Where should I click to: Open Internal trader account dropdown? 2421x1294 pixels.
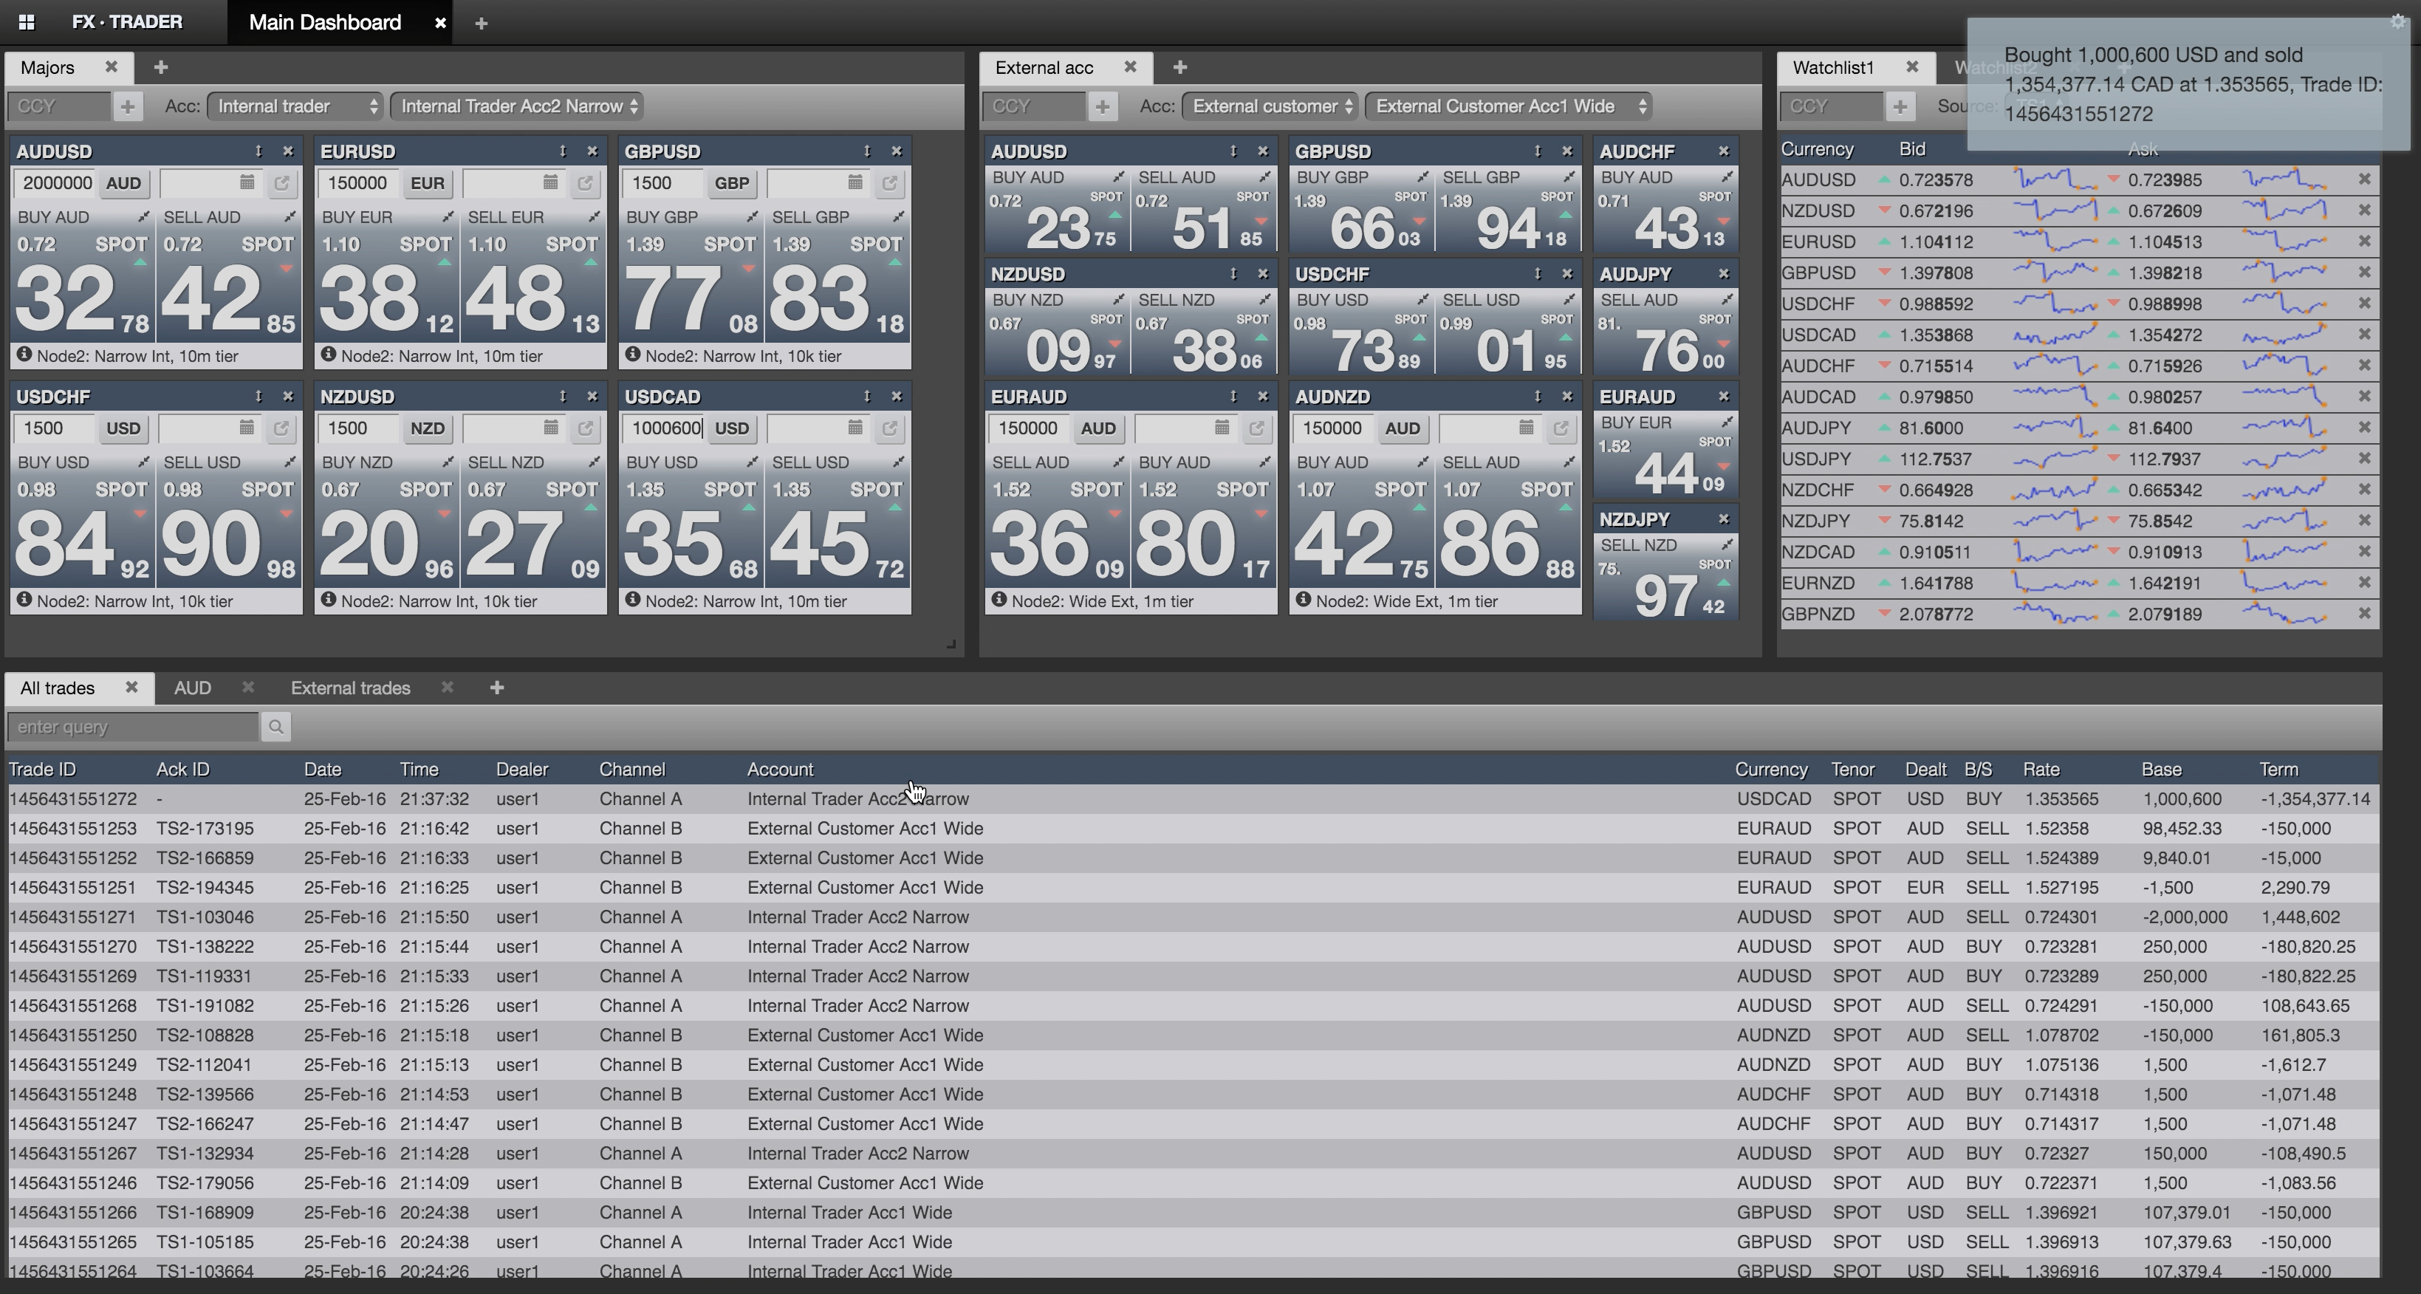tap(295, 106)
